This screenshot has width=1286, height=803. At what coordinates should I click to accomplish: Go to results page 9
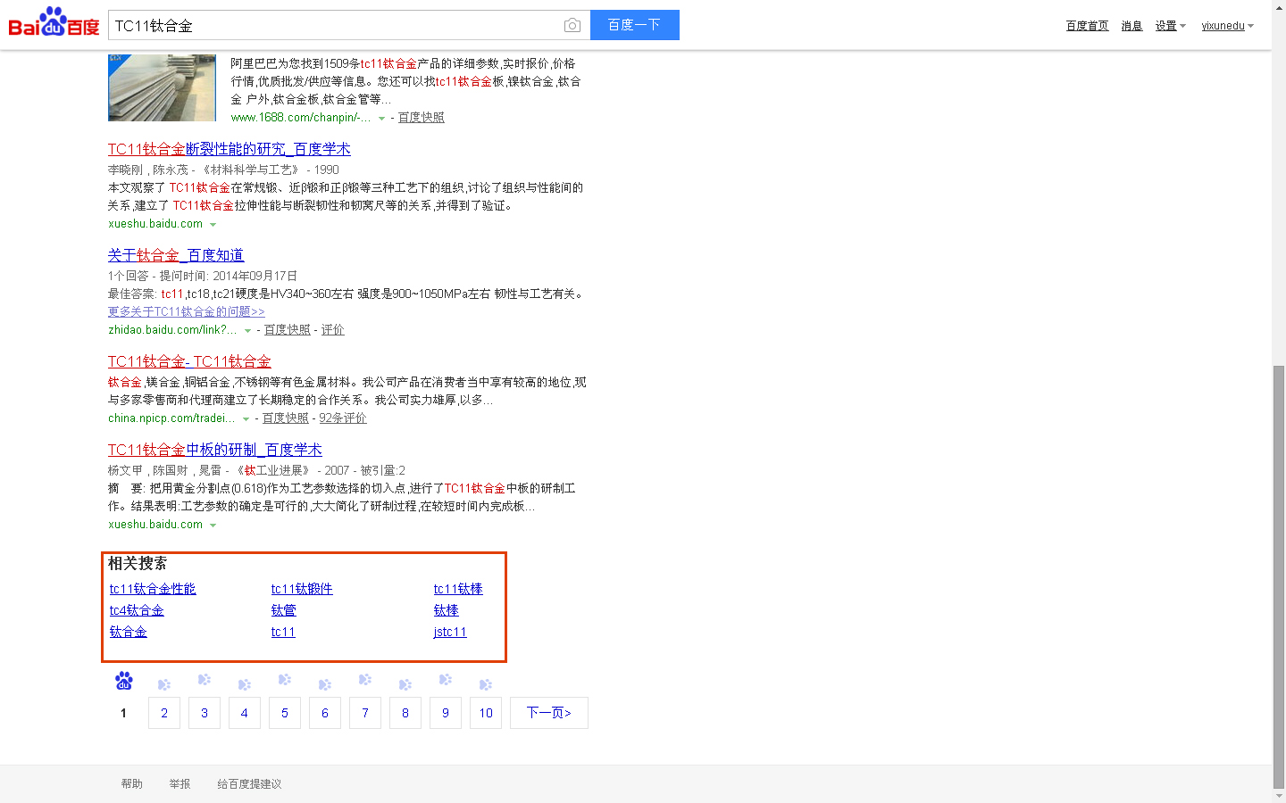pyautogui.click(x=446, y=713)
